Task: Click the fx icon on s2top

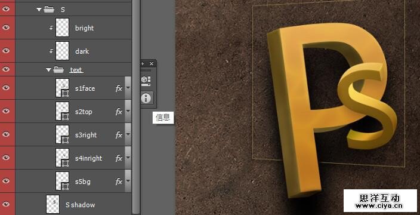Action: [119, 112]
